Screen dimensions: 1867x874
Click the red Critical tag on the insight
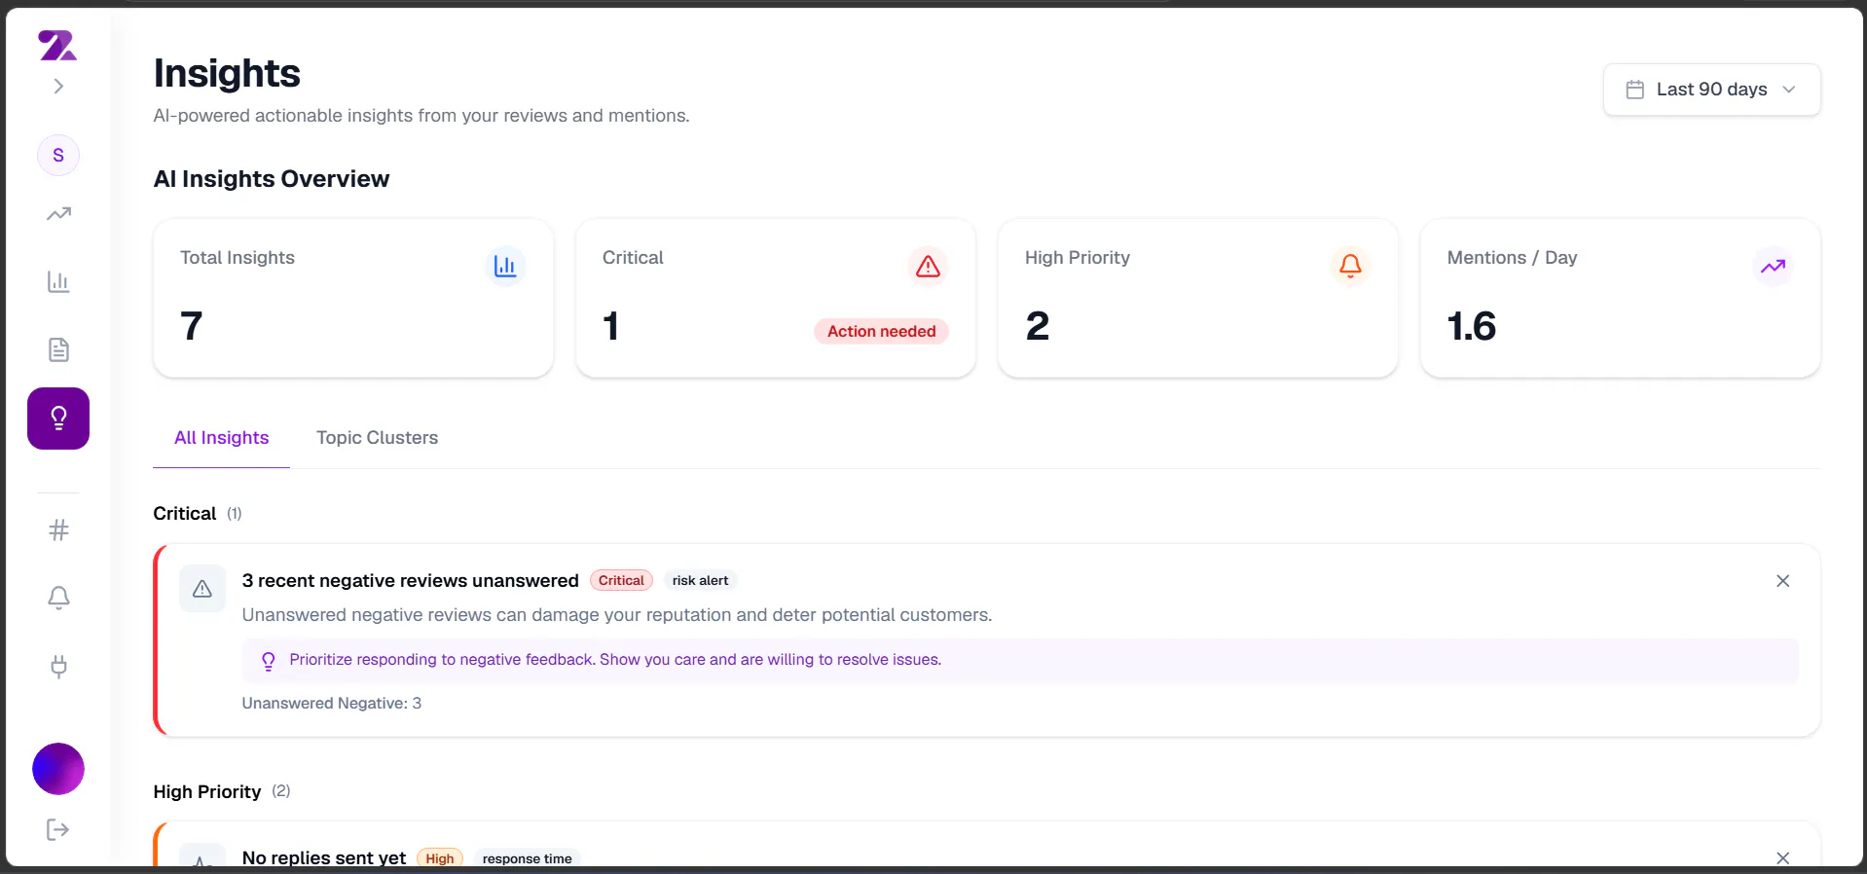pos(621,581)
